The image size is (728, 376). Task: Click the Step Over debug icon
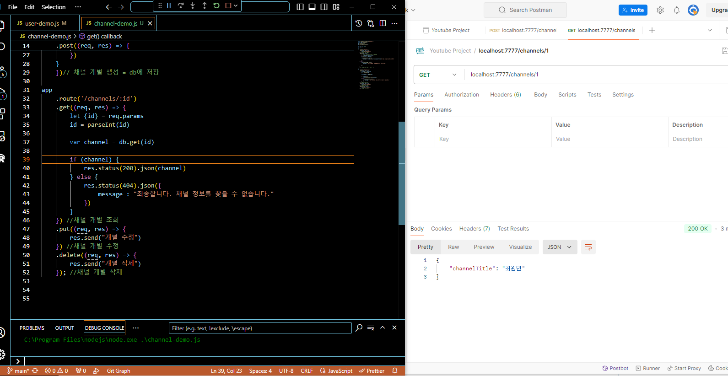(x=181, y=6)
